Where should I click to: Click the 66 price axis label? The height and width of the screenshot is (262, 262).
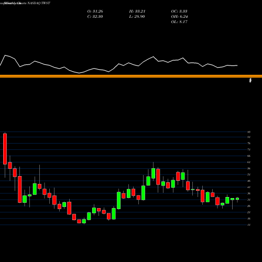coord(249,156)
